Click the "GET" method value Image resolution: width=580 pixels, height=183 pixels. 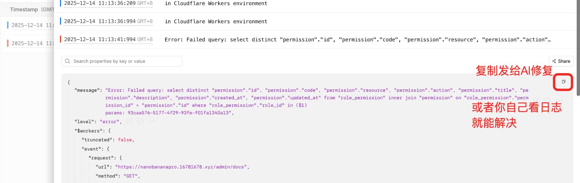(x=130, y=176)
